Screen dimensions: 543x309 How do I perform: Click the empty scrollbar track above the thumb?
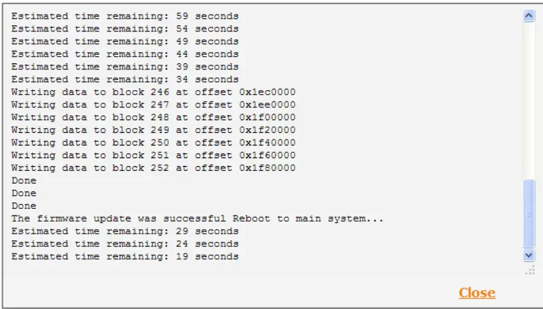coord(529,100)
